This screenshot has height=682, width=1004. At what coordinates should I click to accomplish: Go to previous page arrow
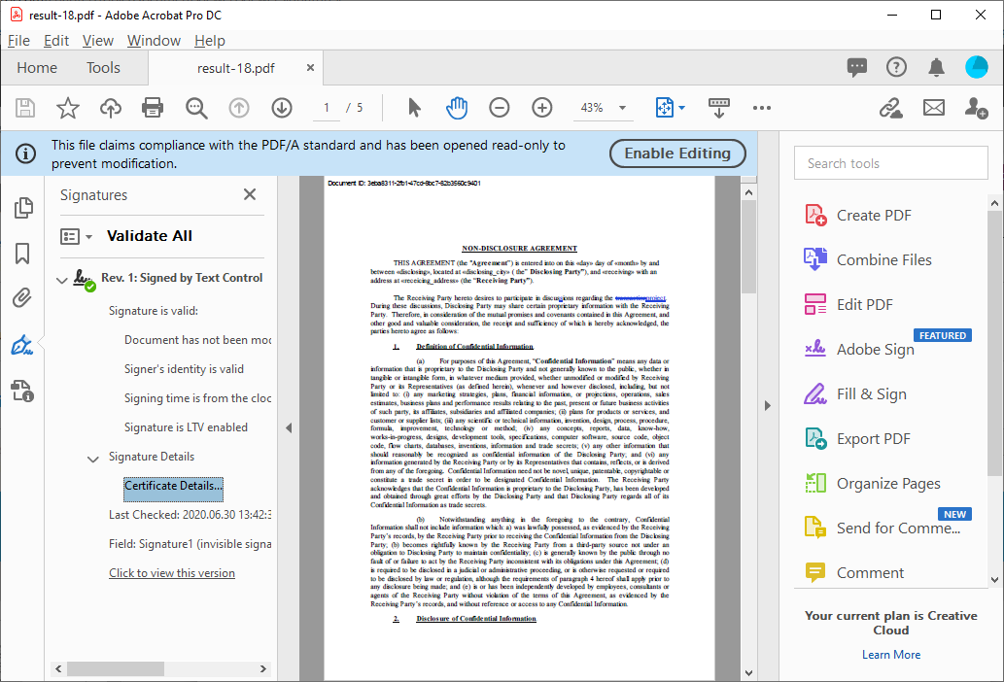[239, 108]
